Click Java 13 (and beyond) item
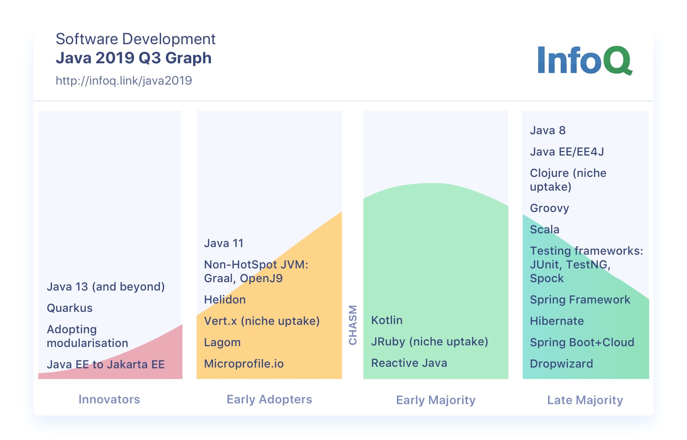 coord(106,287)
